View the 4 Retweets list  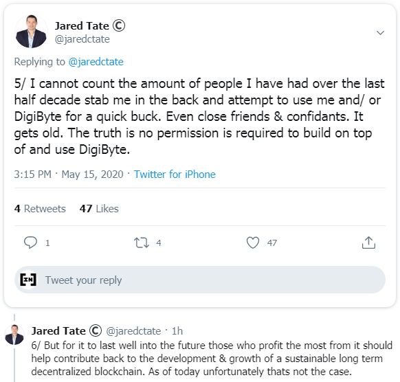coord(40,209)
